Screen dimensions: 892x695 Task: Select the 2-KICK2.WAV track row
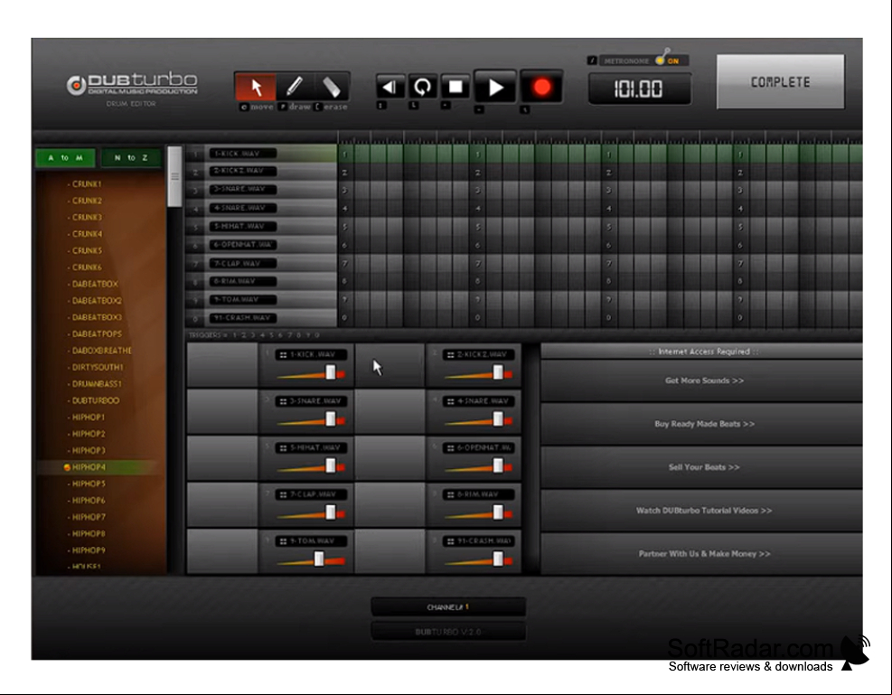(262, 171)
